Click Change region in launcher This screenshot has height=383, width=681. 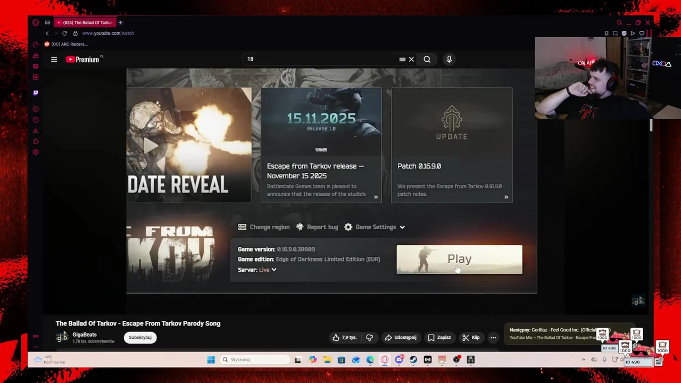click(x=264, y=227)
